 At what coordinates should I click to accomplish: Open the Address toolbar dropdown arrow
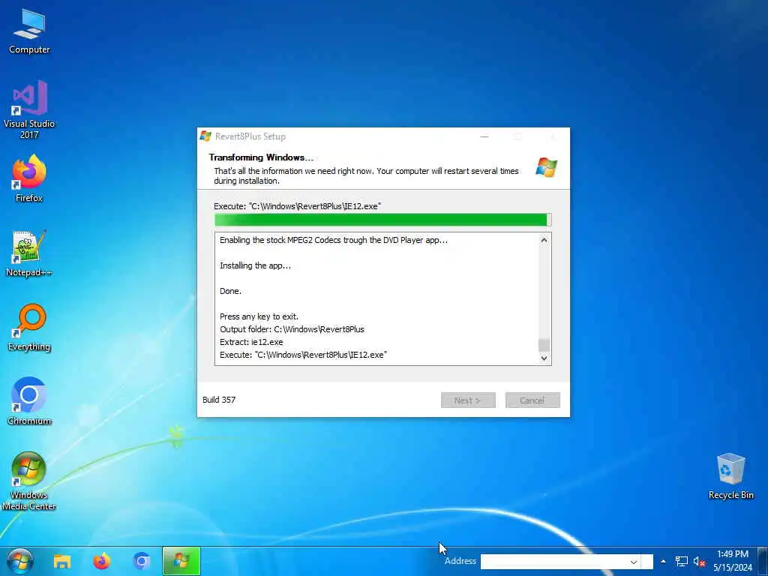[x=633, y=562]
